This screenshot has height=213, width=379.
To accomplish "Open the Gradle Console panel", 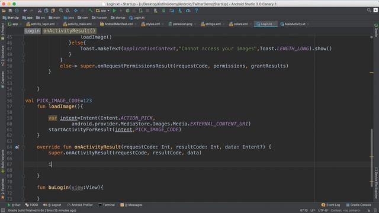I will [359, 205].
